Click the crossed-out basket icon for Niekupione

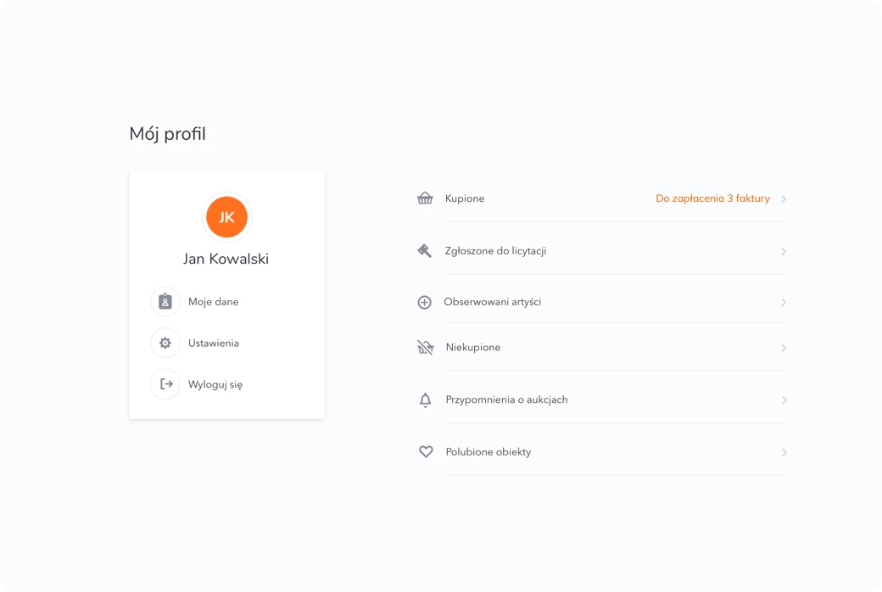point(425,347)
